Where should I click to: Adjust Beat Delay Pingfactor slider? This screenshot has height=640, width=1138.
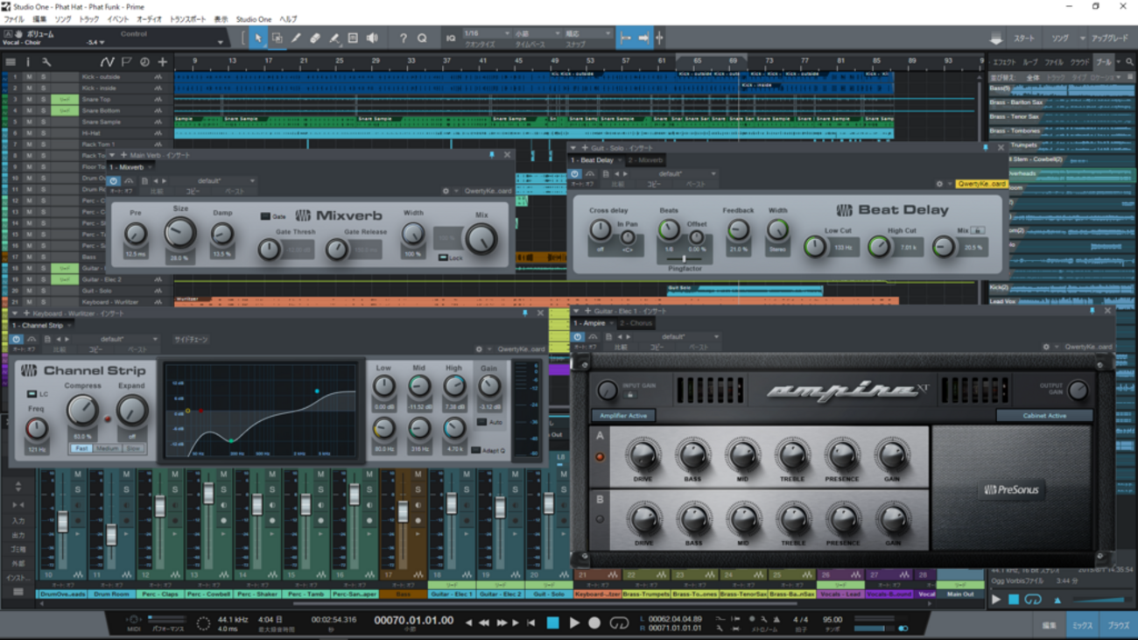684,259
